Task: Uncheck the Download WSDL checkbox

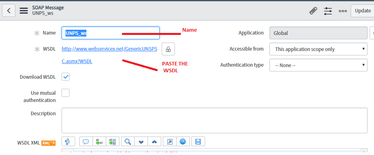Action: 66,77
